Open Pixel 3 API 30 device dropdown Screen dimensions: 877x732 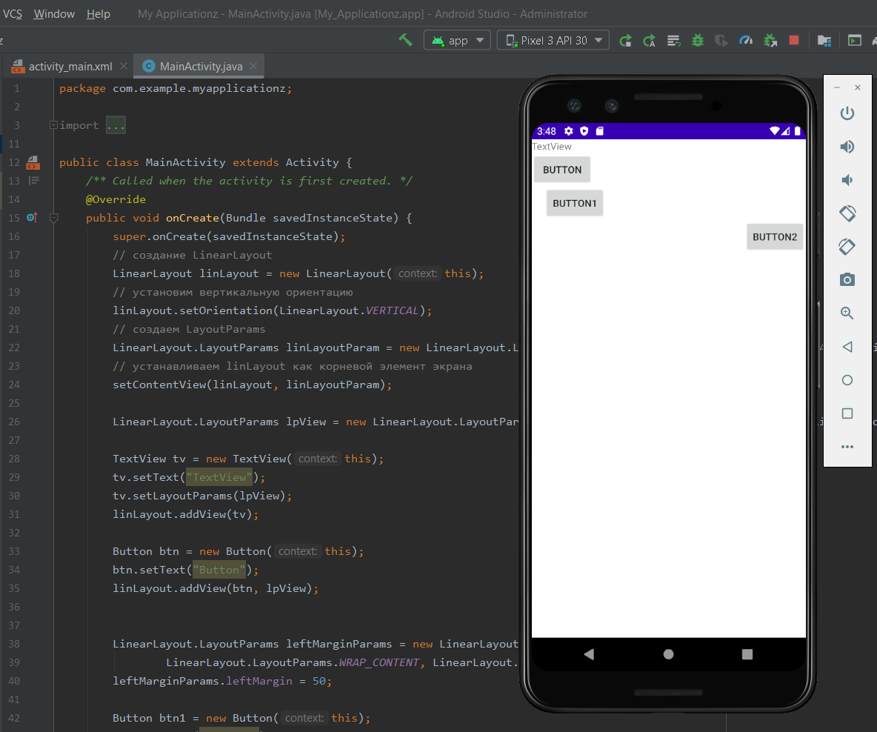coord(553,40)
